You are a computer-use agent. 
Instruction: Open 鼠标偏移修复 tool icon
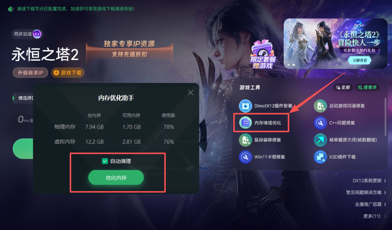point(245,140)
